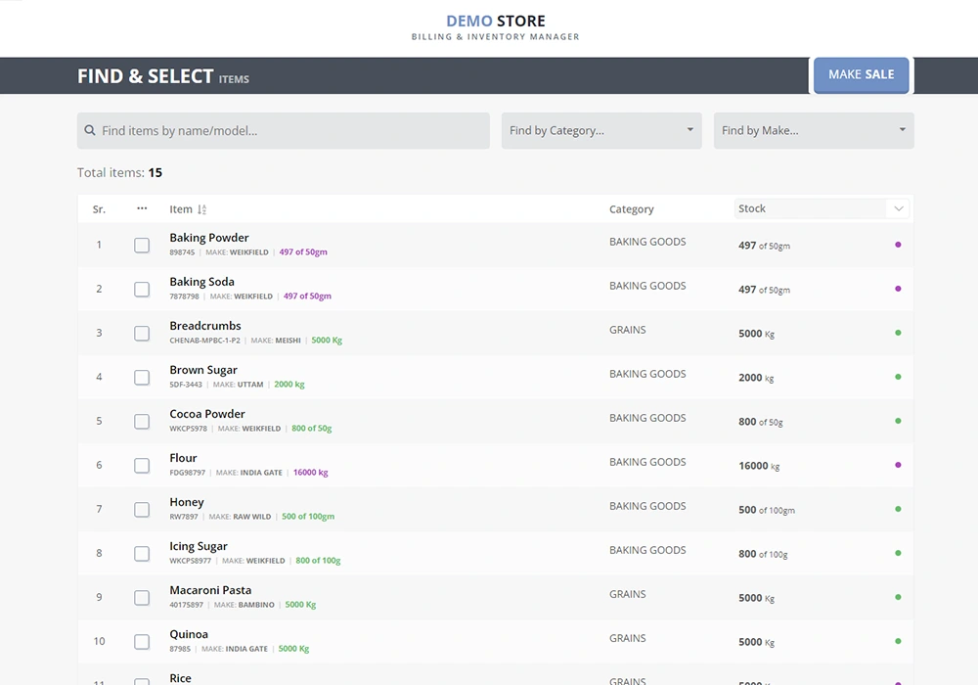
Task: Click the green stock indicator for Quinoa
Action: [x=898, y=642]
